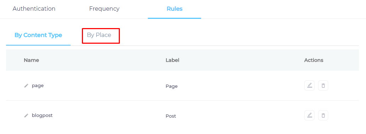The height and width of the screenshot is (134, 366).
Task: Switch to the Authentication tab
Action: [x=34, y=9]
